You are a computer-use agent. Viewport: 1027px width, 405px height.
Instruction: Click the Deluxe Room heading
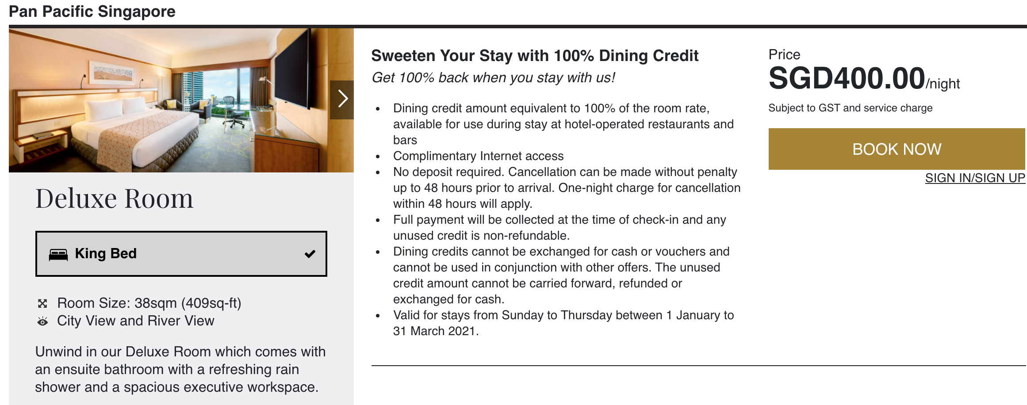[115, 199]
